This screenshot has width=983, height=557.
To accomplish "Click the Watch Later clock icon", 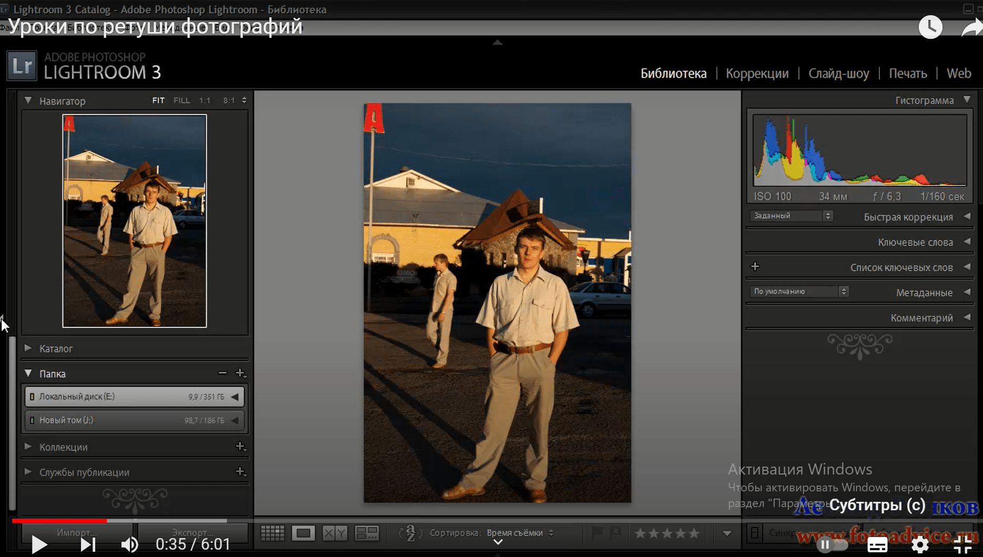I will pos(930,27).
